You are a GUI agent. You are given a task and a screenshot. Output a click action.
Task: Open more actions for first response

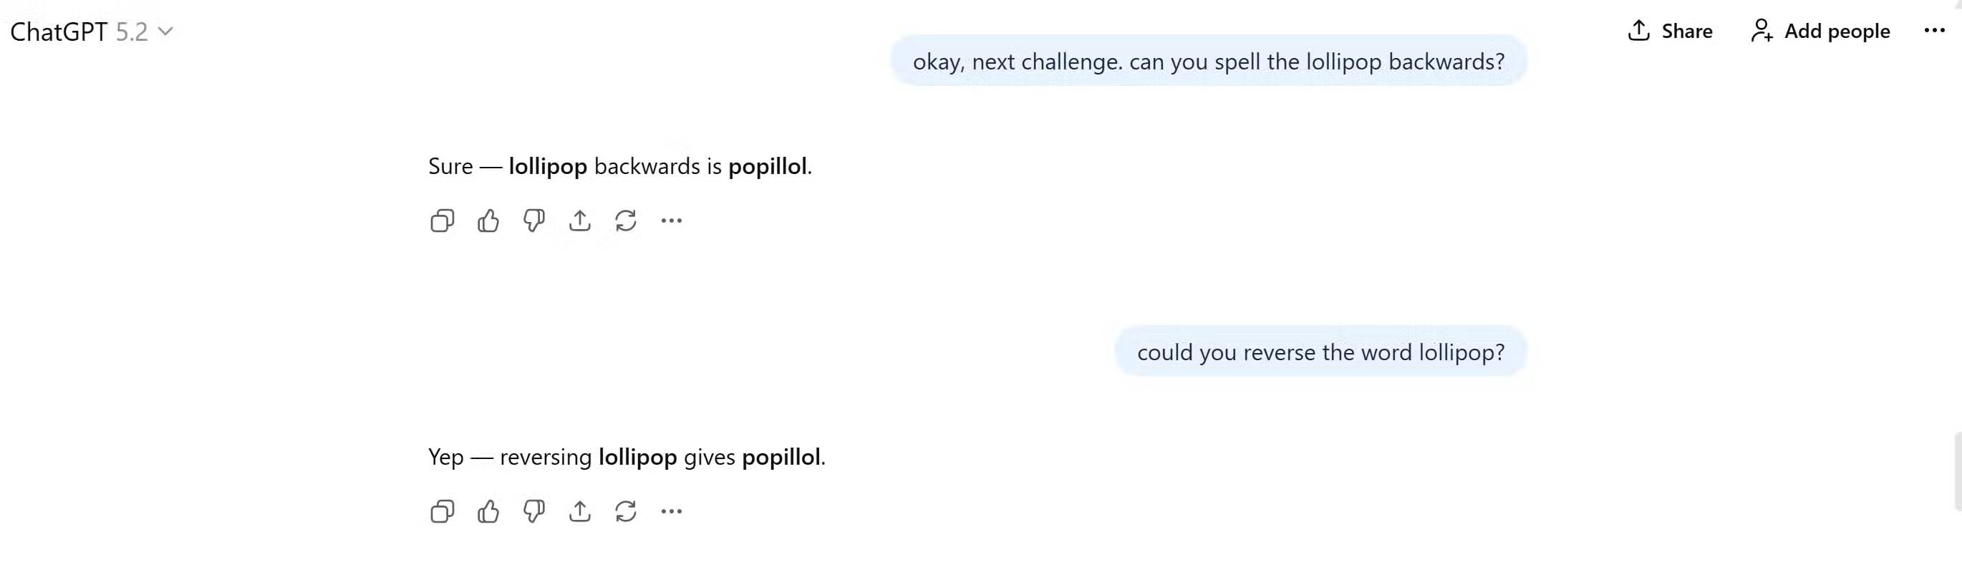(671, 221)
